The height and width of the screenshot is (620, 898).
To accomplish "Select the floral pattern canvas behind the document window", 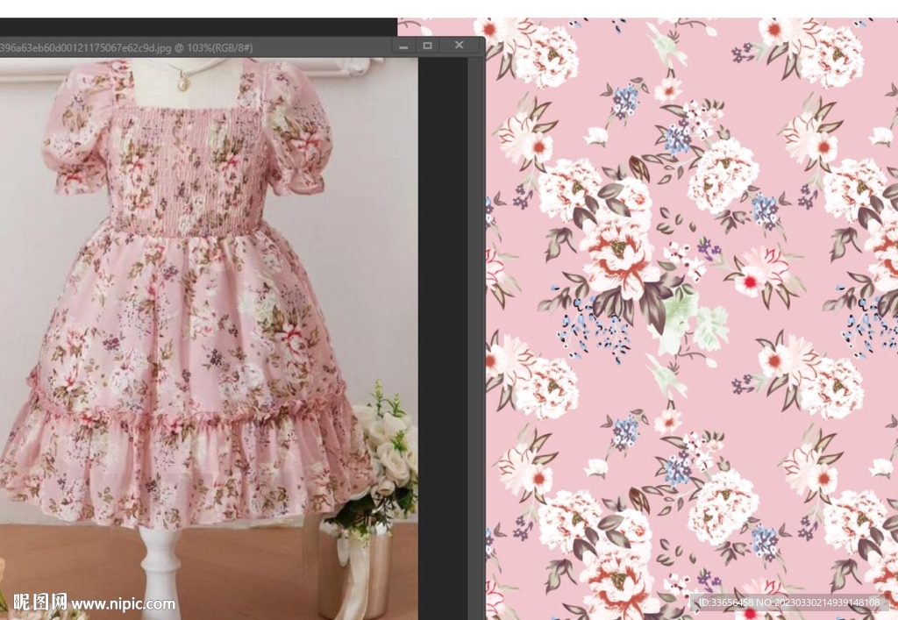I will click(692, 319).
